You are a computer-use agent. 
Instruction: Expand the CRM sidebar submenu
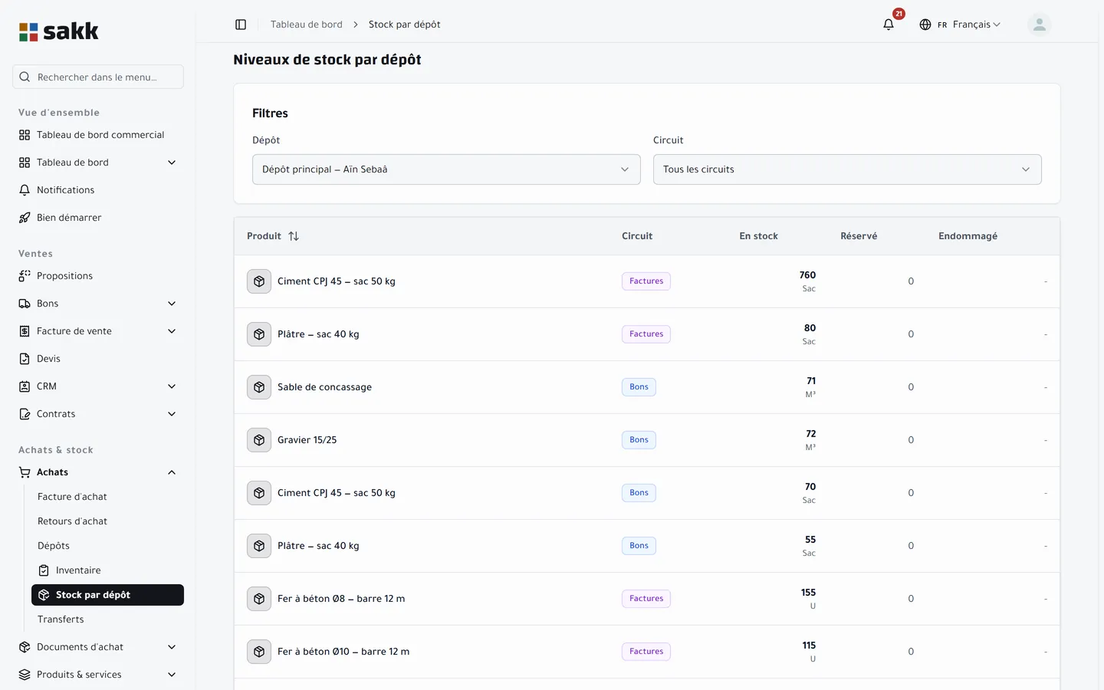172,386
